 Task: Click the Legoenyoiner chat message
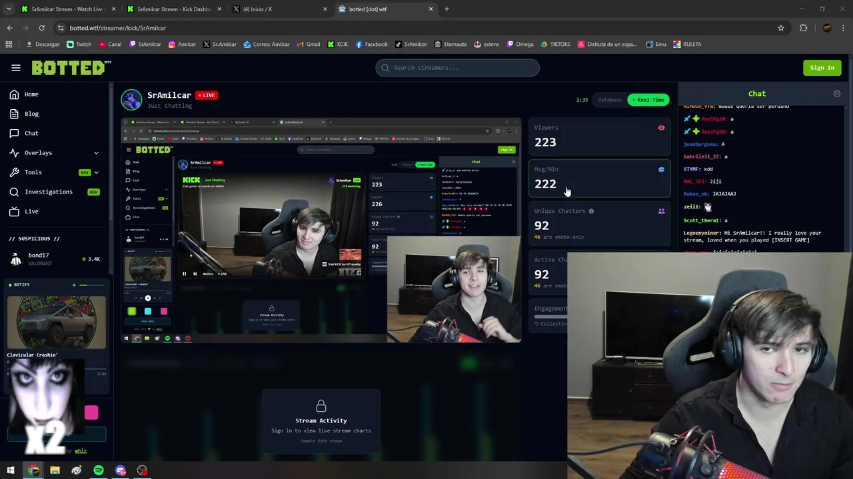coord(752,236)
